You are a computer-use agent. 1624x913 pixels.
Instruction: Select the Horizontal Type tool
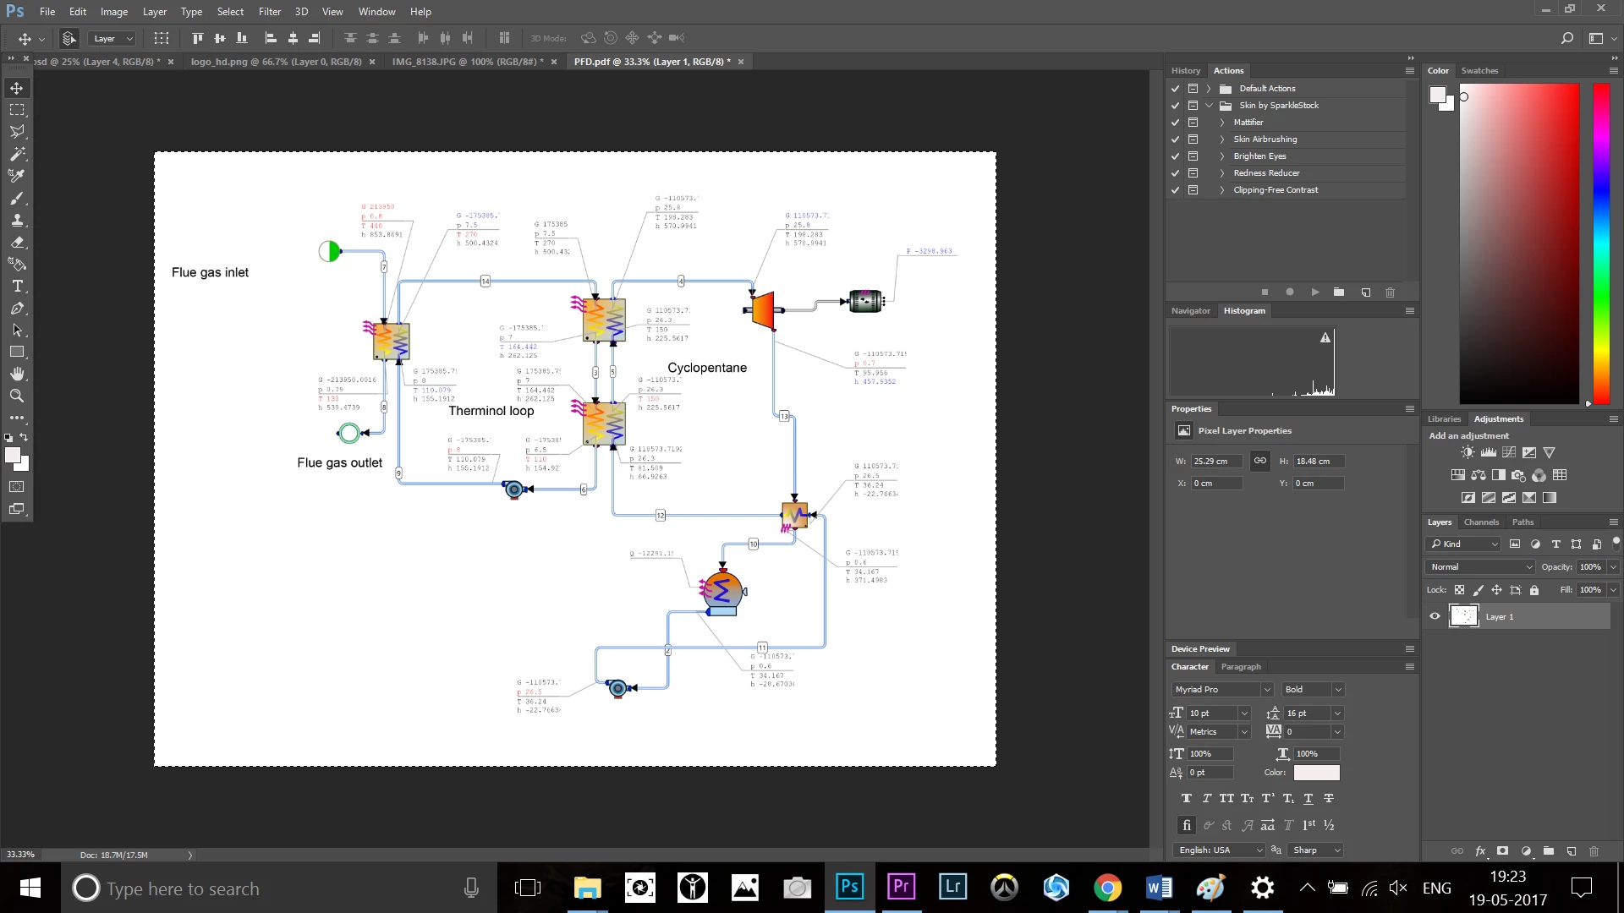17,287
